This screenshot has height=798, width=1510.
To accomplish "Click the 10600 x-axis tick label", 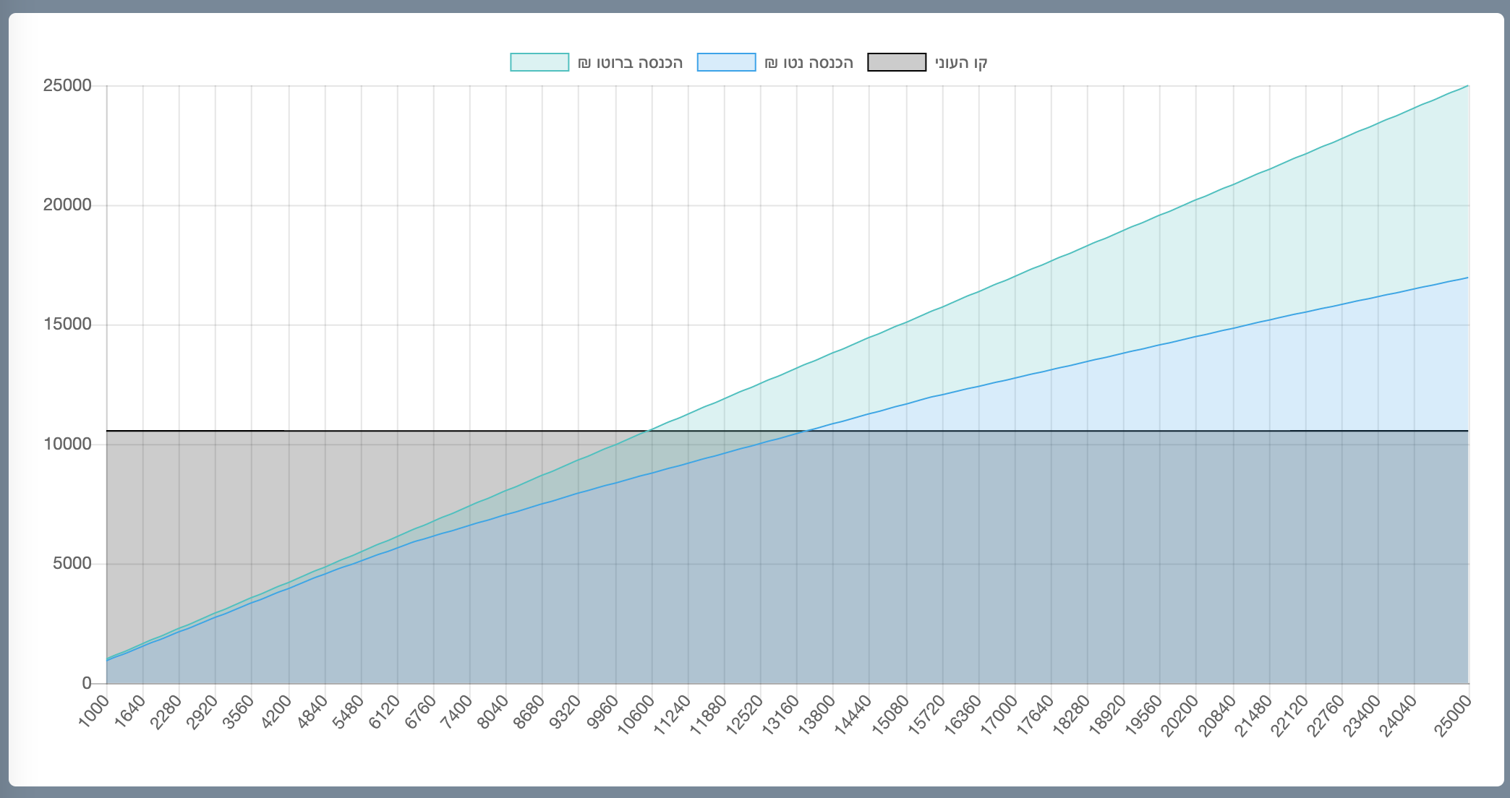I will click(635, 714).
